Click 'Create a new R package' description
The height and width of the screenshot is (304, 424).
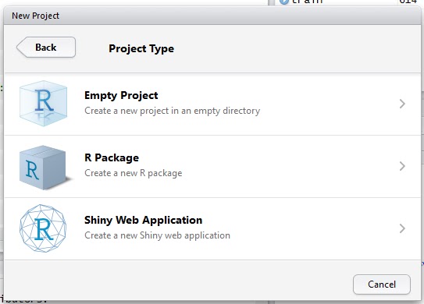pos(134,173)
